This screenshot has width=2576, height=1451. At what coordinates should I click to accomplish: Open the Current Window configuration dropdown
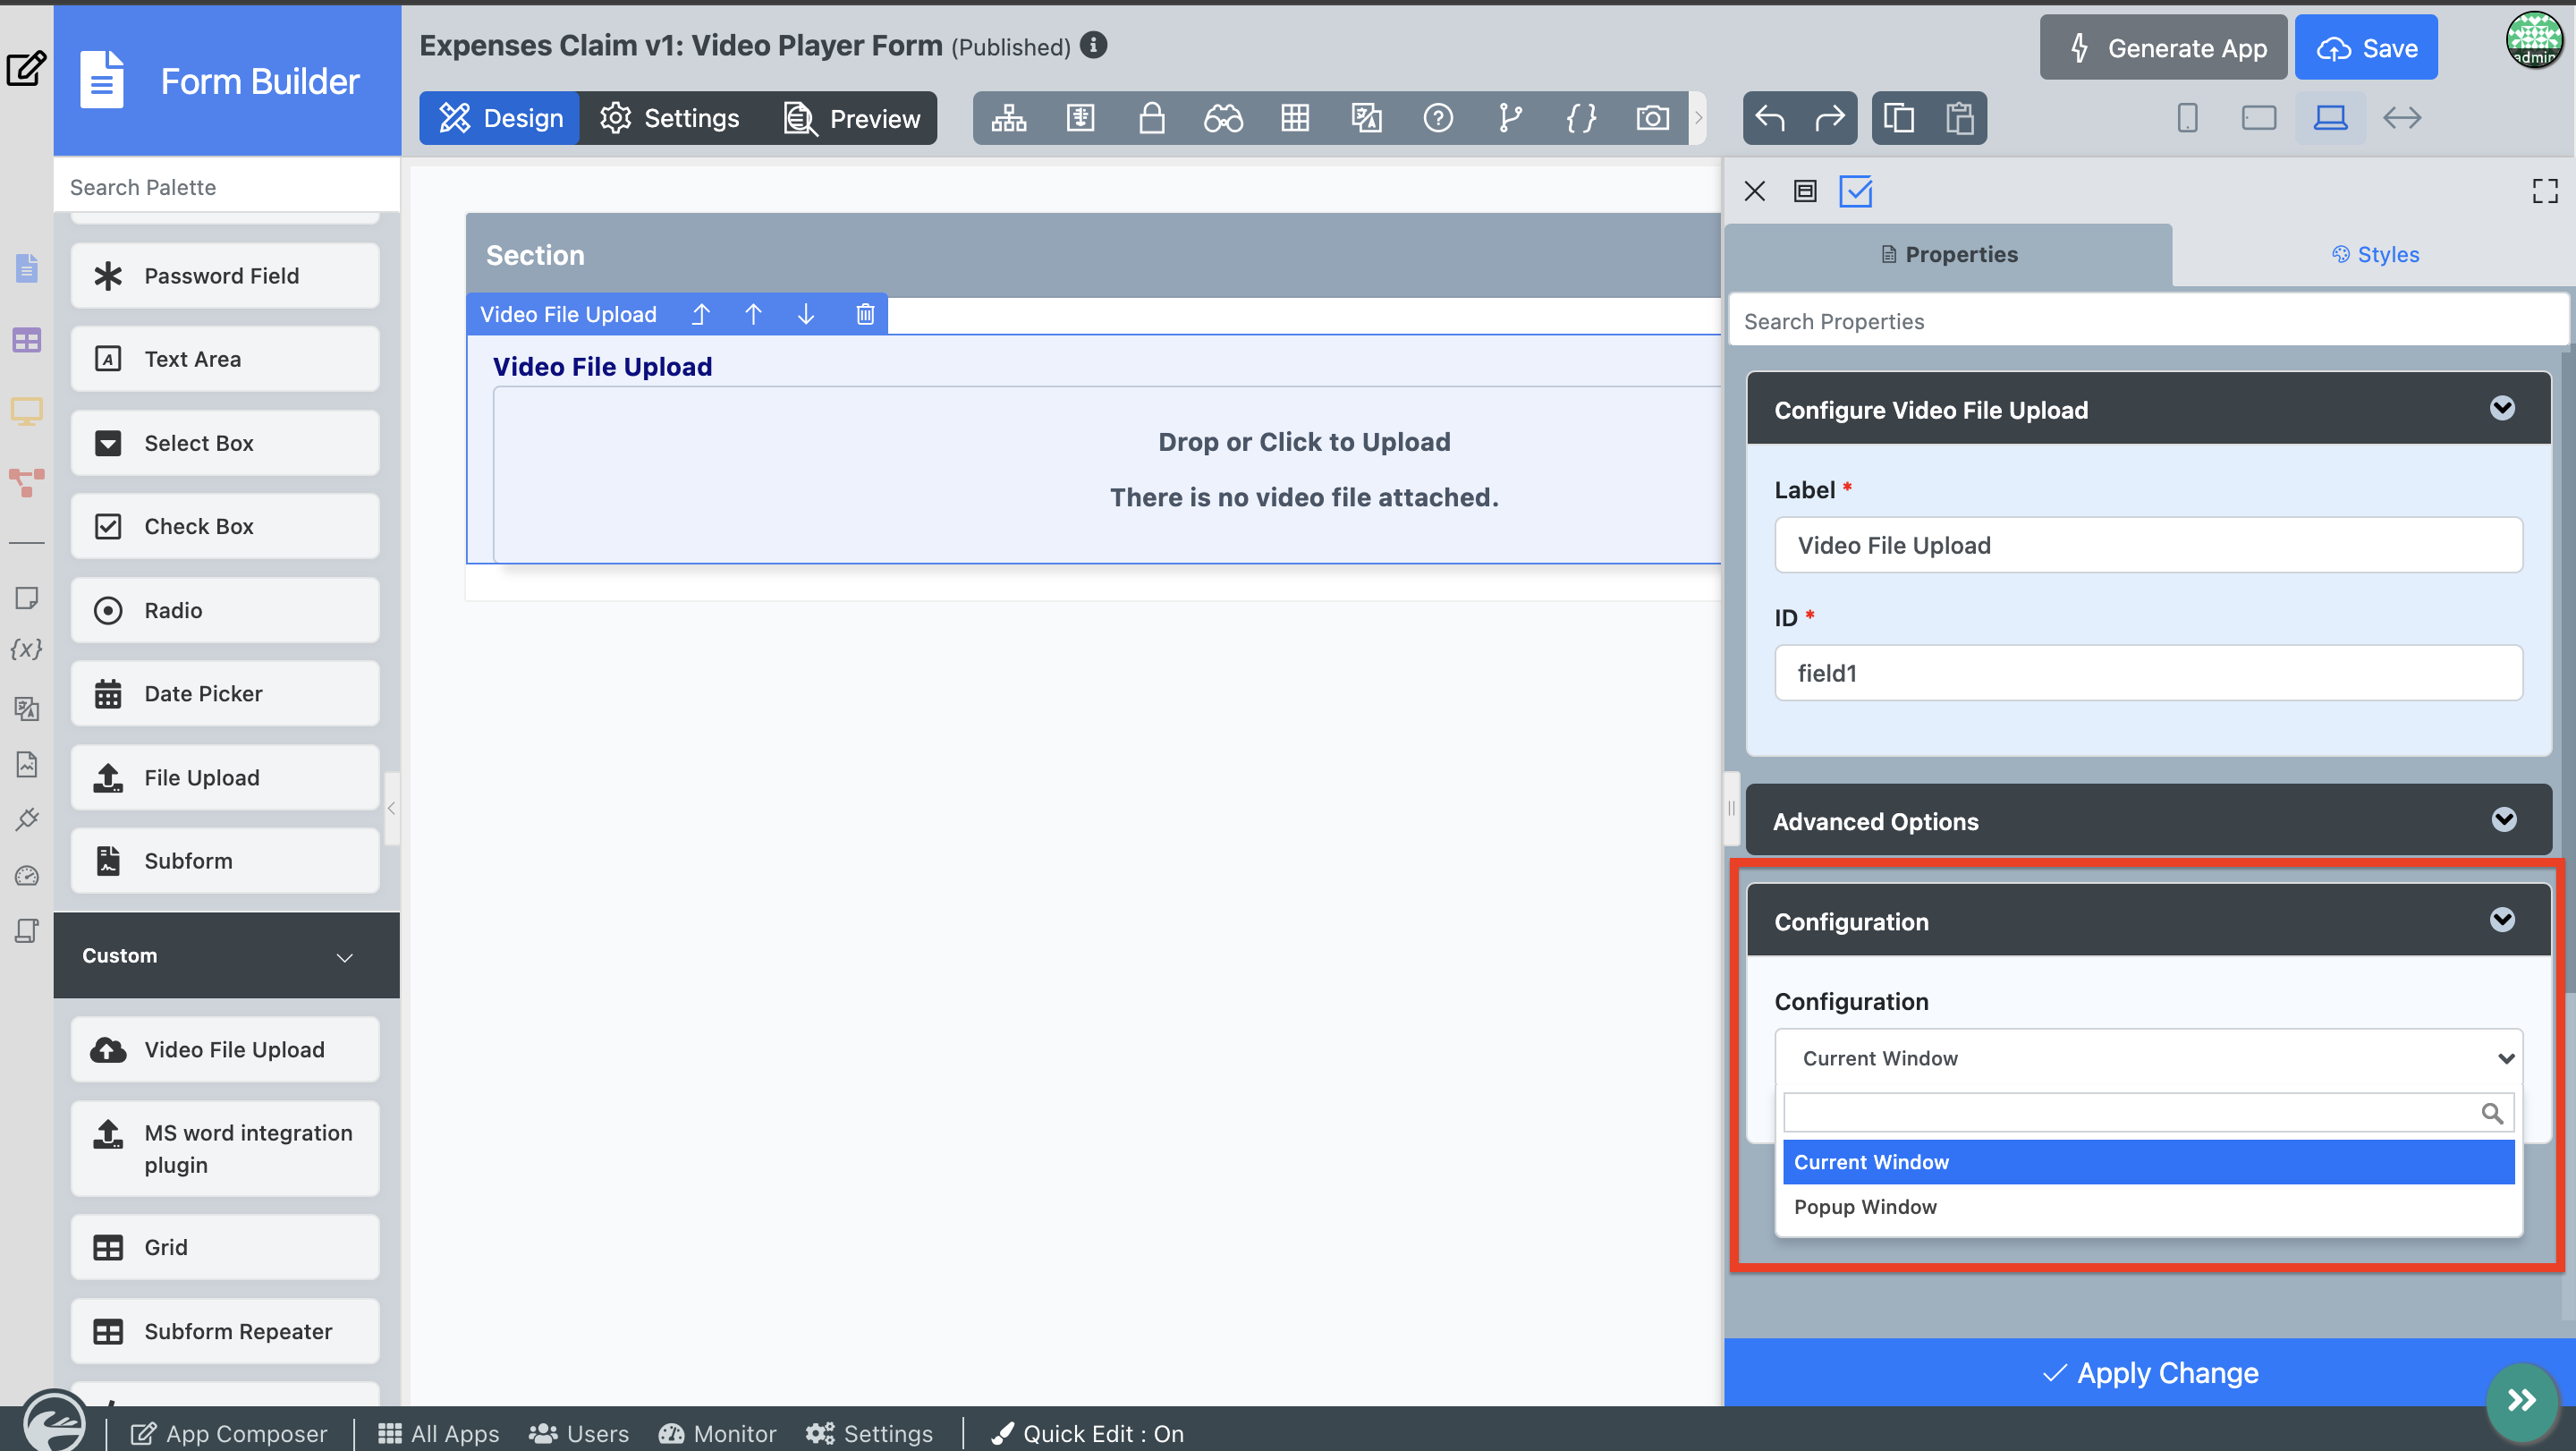point(2149,1058)
